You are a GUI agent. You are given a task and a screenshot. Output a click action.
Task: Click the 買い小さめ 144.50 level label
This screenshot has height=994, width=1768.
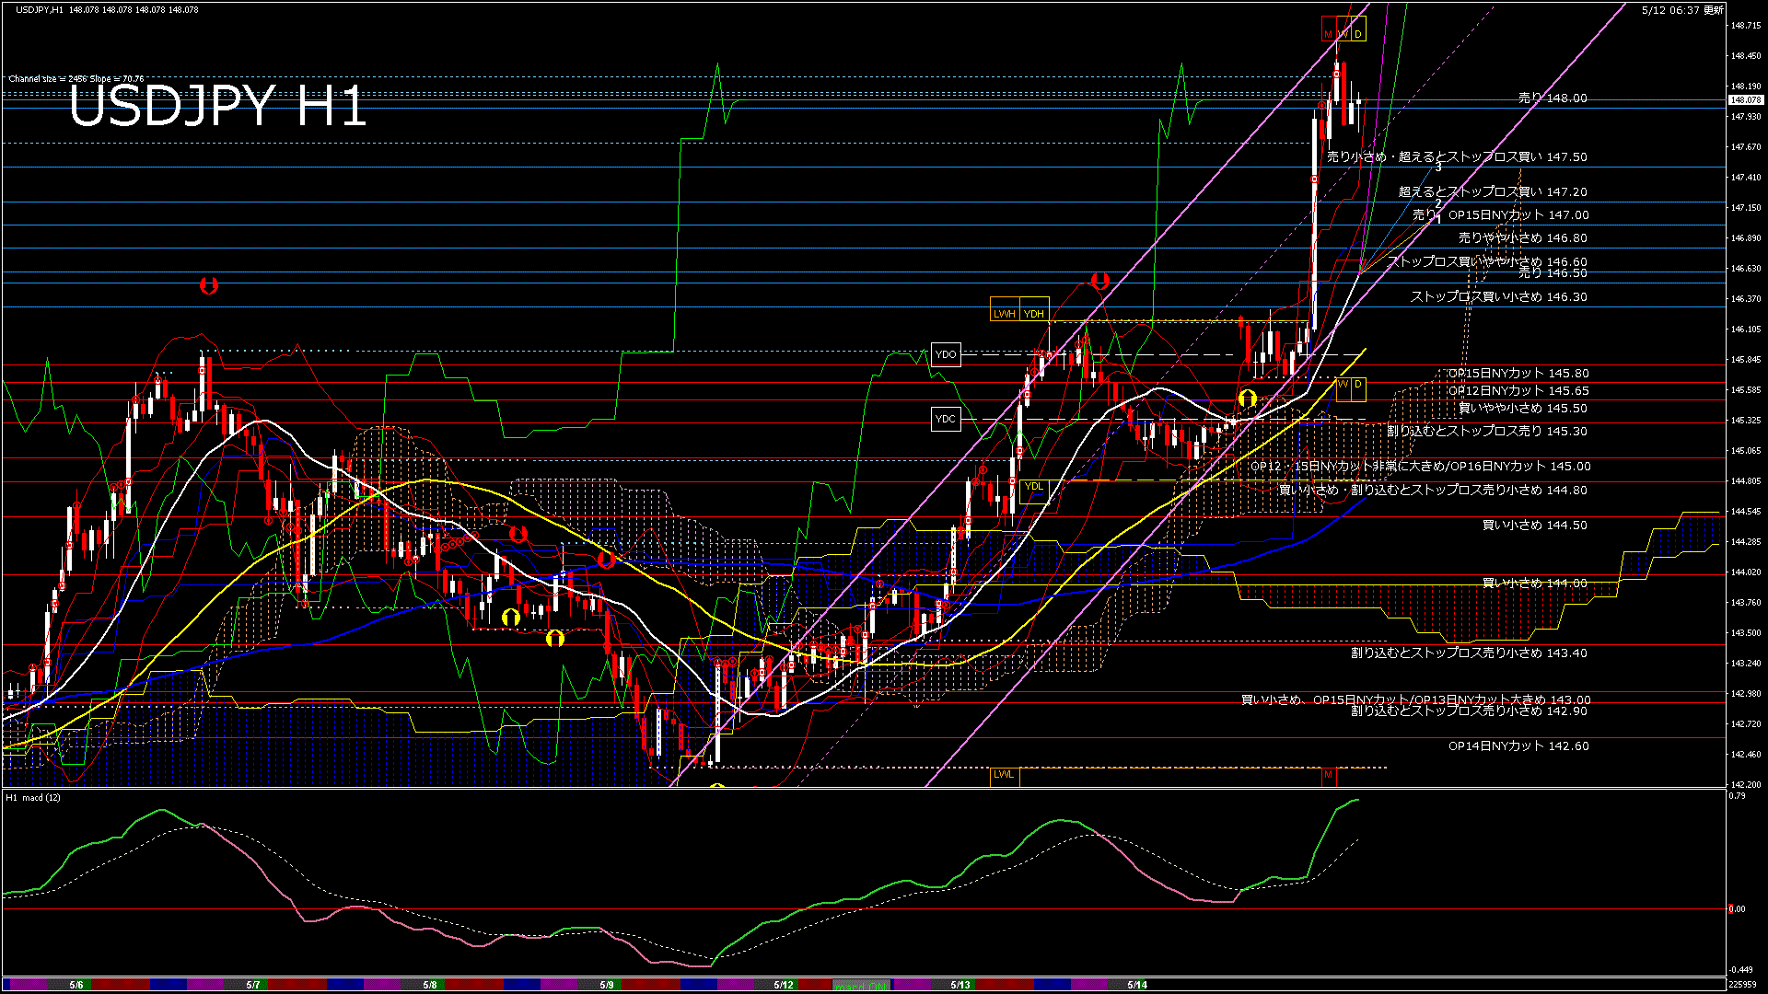(x=1535, y=525)
